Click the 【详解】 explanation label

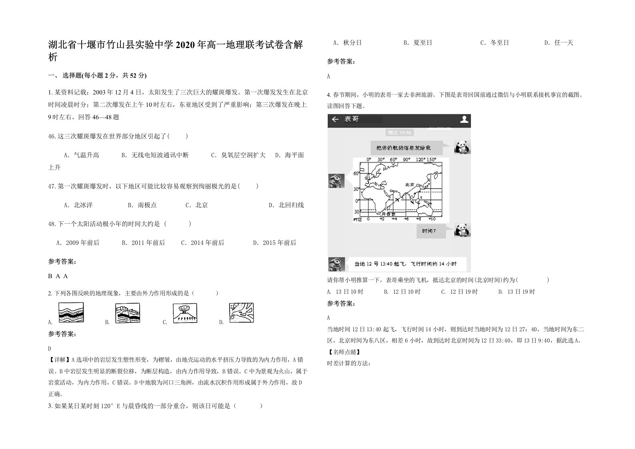[60, 360]
